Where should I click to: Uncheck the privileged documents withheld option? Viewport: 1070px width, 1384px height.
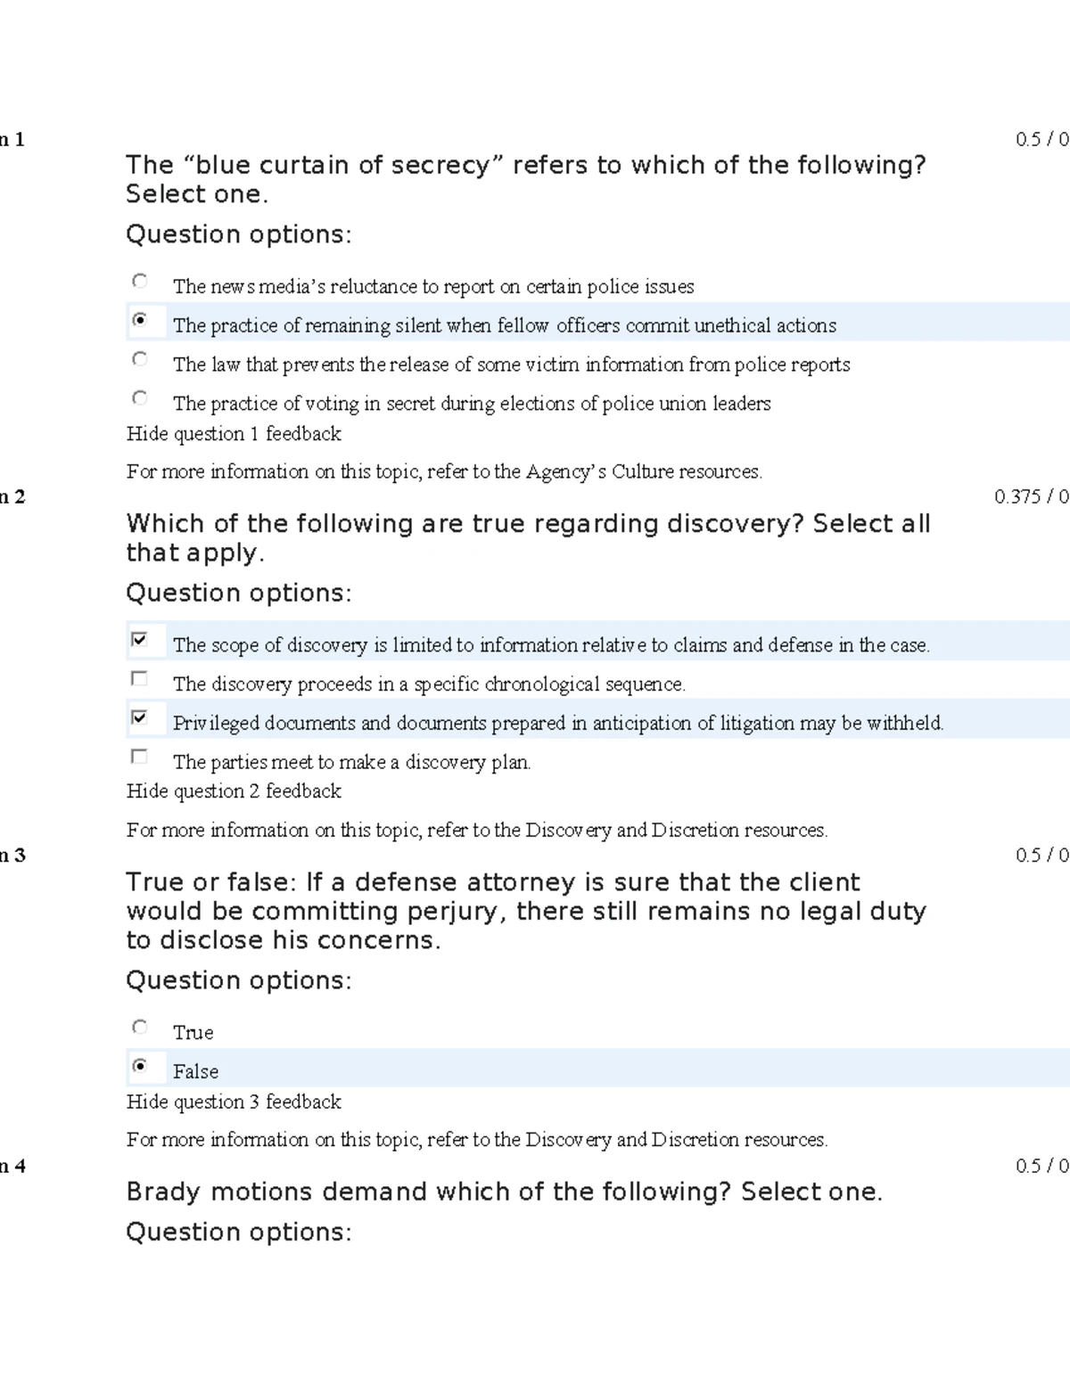click(x=140, y=716)
